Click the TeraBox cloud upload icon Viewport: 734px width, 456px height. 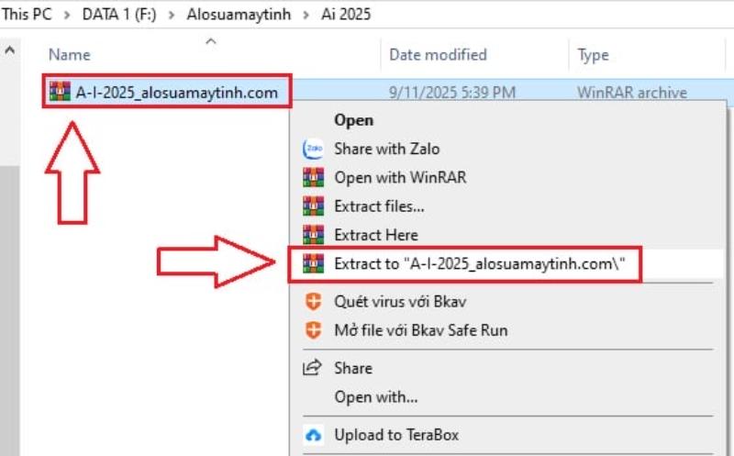314,435
